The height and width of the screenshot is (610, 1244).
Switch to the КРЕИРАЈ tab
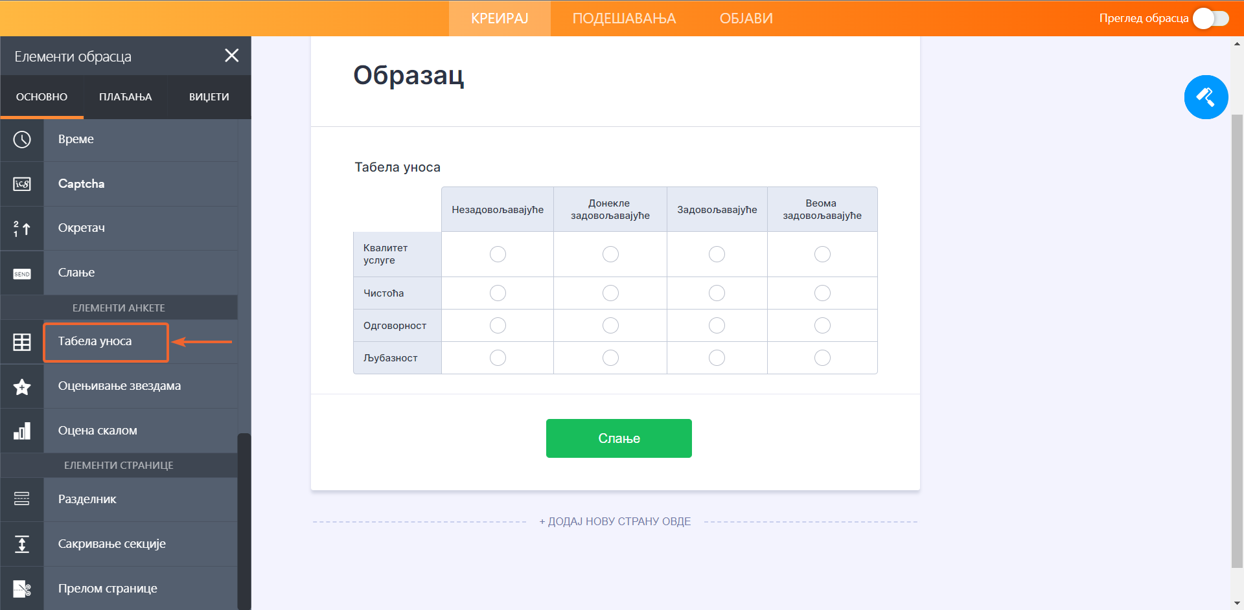(x=500, y=18)
